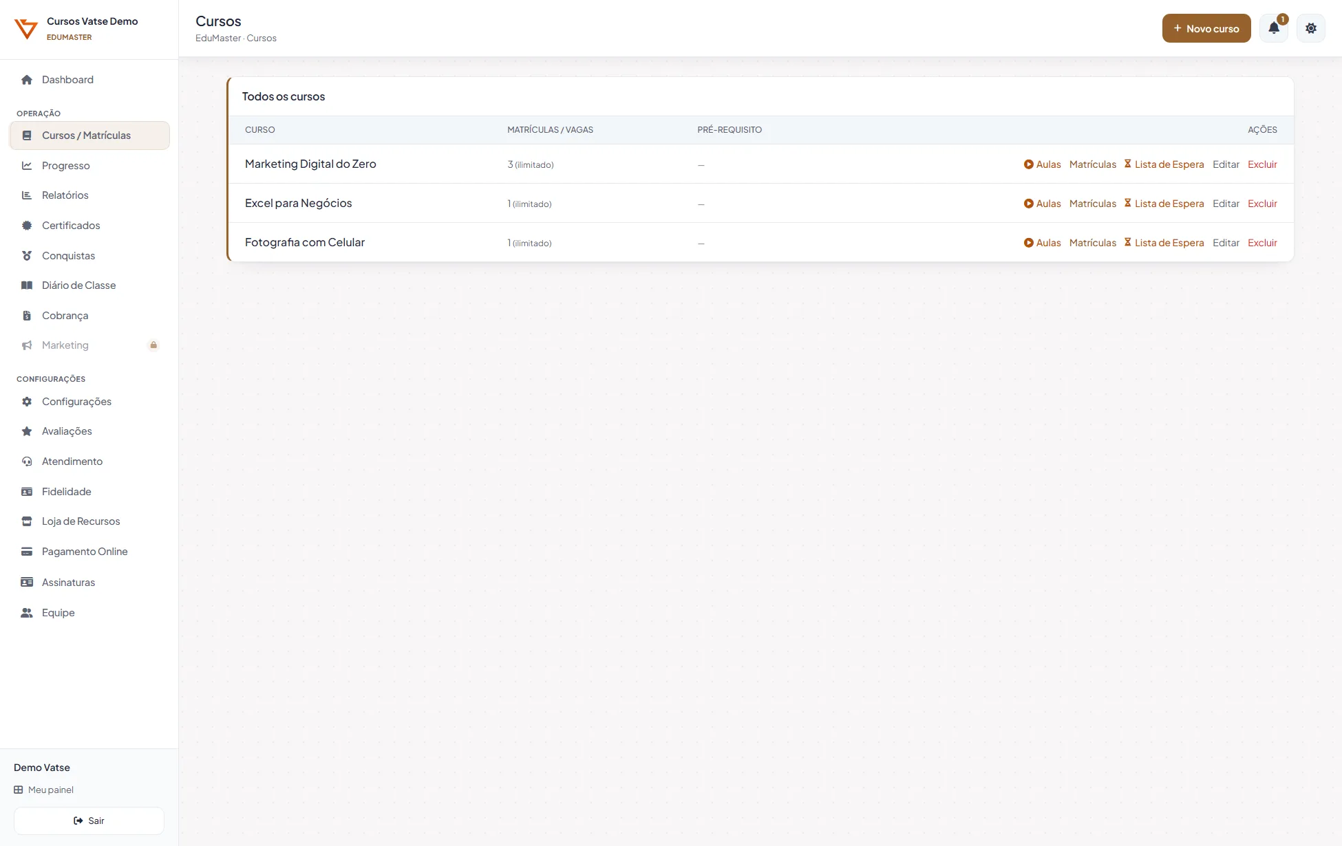Click the Avaliações star icon
Image resolution: width=1342 pixels, height=846 pixels.
tap(27, 431)
